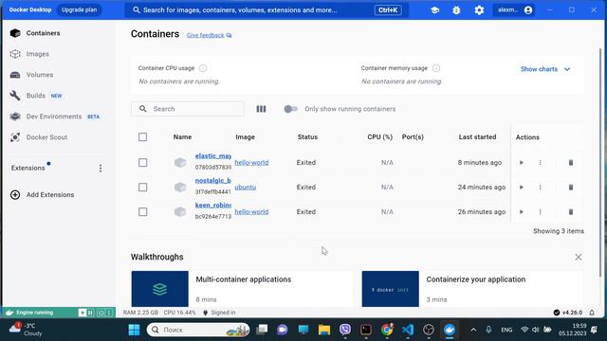This screenshot has width=607, height=341.
Task: Open Docker Scout in the sidebar
Action: (46, 137)
